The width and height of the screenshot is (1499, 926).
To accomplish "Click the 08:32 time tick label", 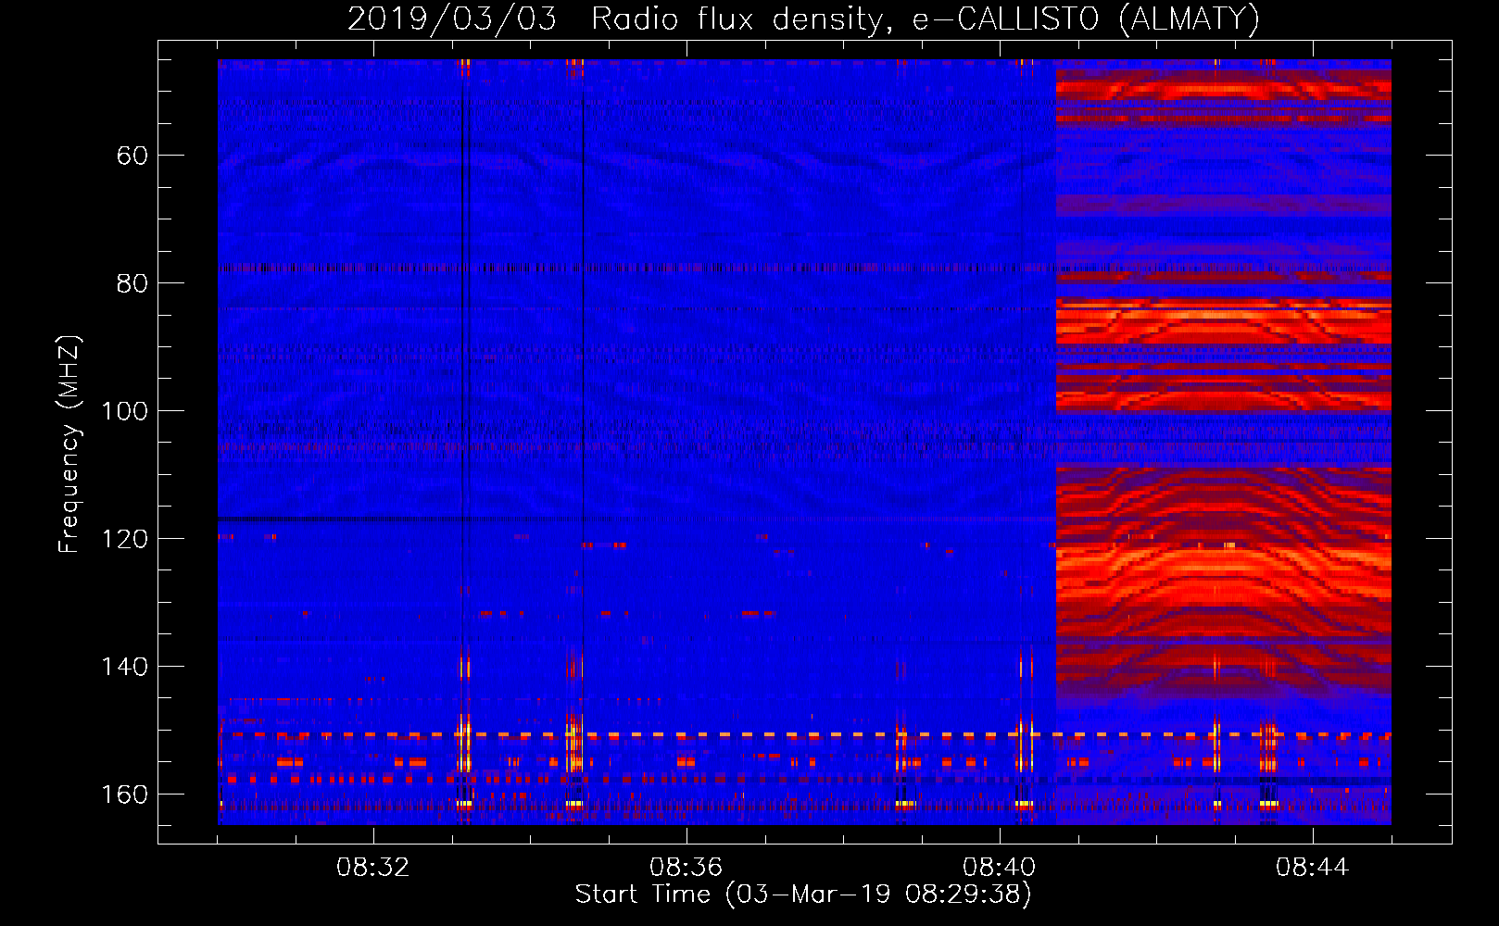I will pos(372,868).
